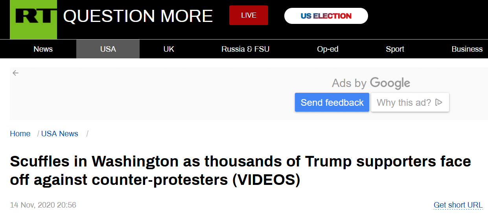Image resolution: width=488 pixels, height=217 pixels.
Task: Click the QUESTION MORE slogan text
Action: coord(138,16)
